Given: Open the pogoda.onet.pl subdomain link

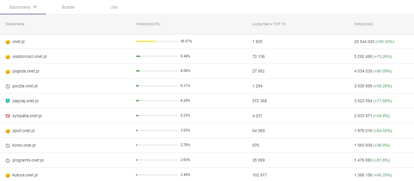Looking at the screenshot, I should pos(26,71).
